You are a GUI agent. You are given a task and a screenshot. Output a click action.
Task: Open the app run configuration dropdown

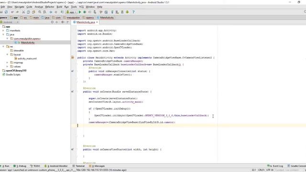(71, 12)
